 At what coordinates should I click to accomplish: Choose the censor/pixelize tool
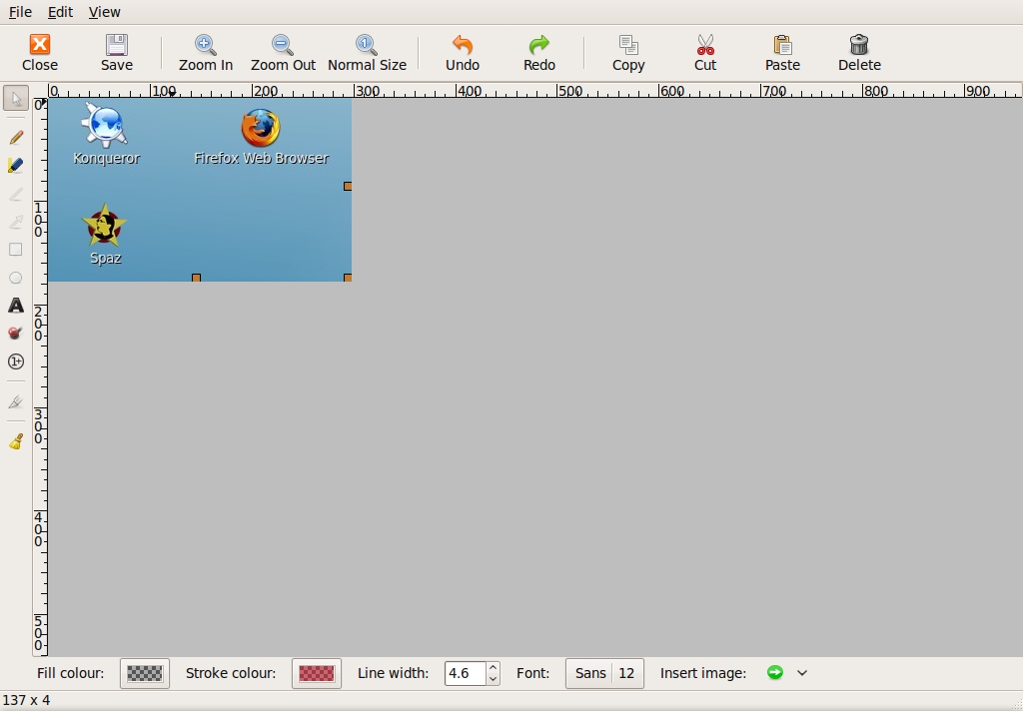pyautogui.click(x=16, y=334)
